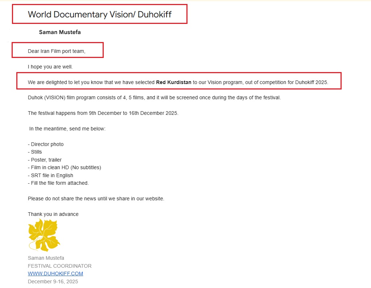The width and height of the screenshot is (371, 288).
Task: Click the 'Thank you in advance' line
Action: pyautogui.click(x=53, y=214)
